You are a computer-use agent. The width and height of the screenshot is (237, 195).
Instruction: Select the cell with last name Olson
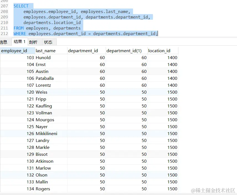51,175
